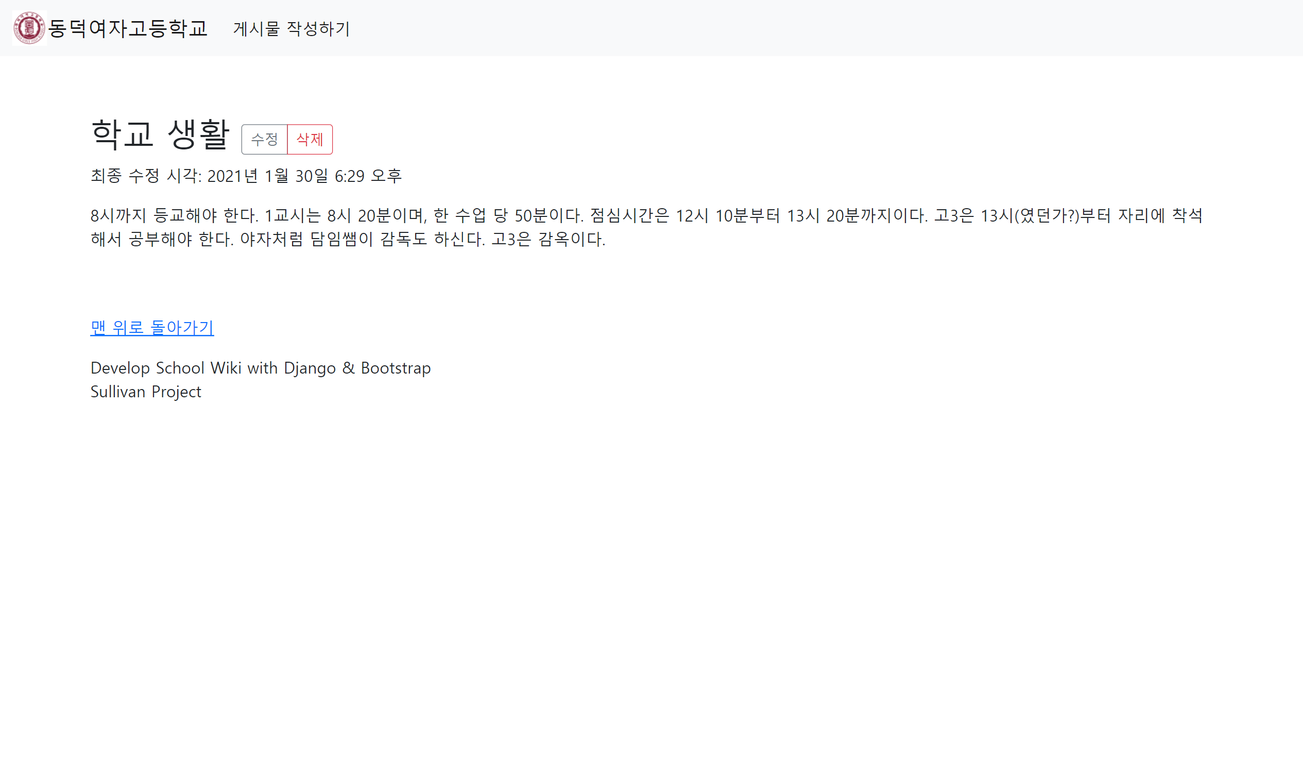Select the circular school crest in header
Image resolution: width=1303 pixels, height=759 pixels.
click(28, 28)
